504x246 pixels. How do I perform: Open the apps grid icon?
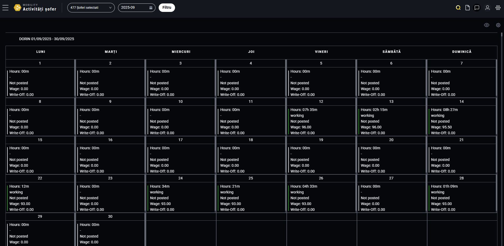(498, 8)
